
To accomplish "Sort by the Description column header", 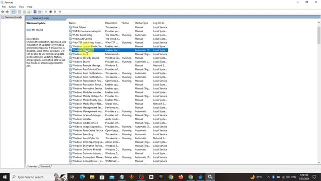I will pos(112,23).
